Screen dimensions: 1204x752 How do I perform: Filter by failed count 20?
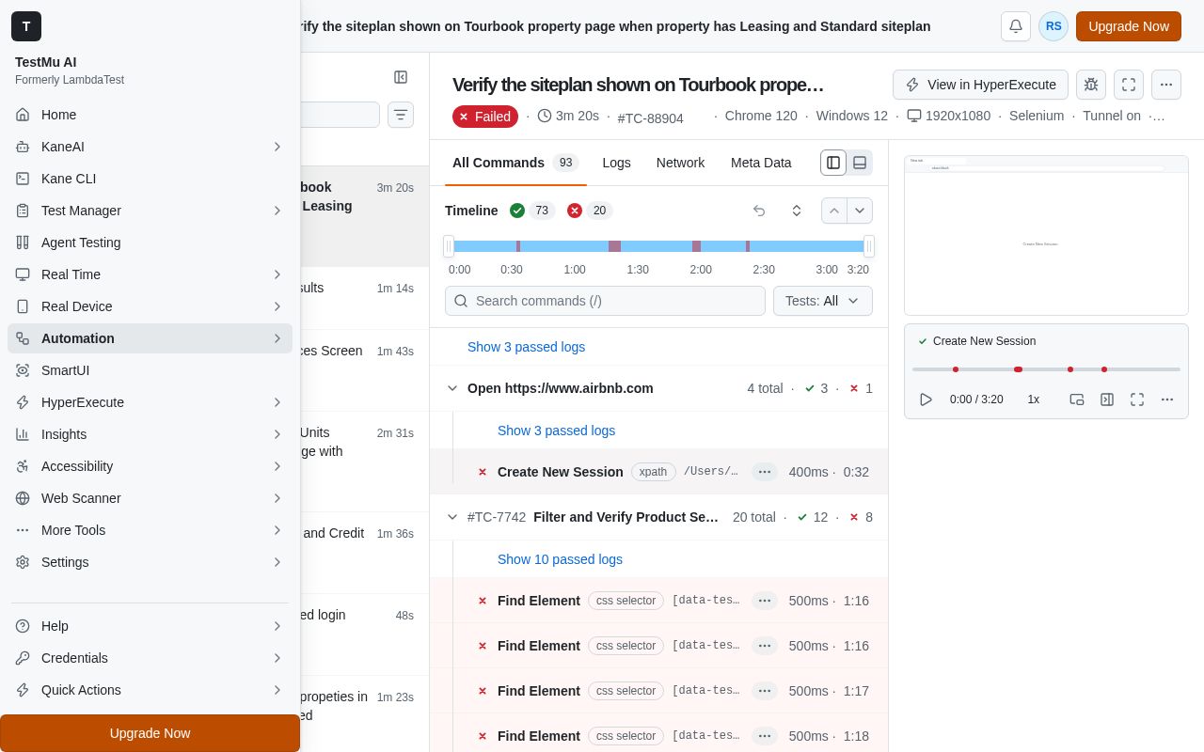(x=590, y=211)
